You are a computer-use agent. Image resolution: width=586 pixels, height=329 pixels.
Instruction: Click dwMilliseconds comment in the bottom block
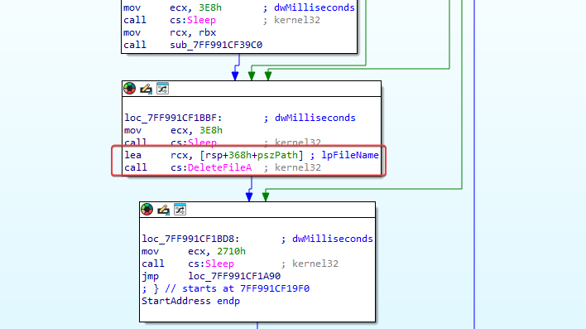coord(332,239)
